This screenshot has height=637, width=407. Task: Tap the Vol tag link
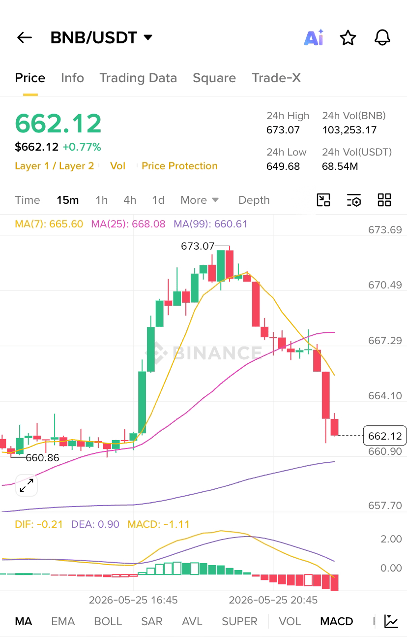[x=118, y=166]
